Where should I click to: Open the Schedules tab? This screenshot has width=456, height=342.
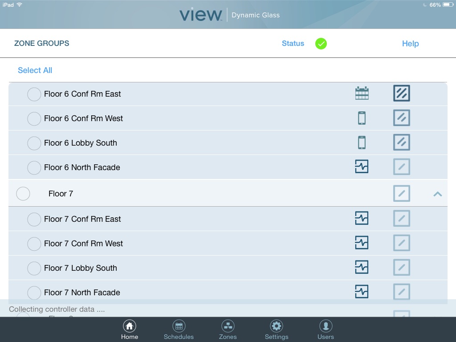click(179, 330)
